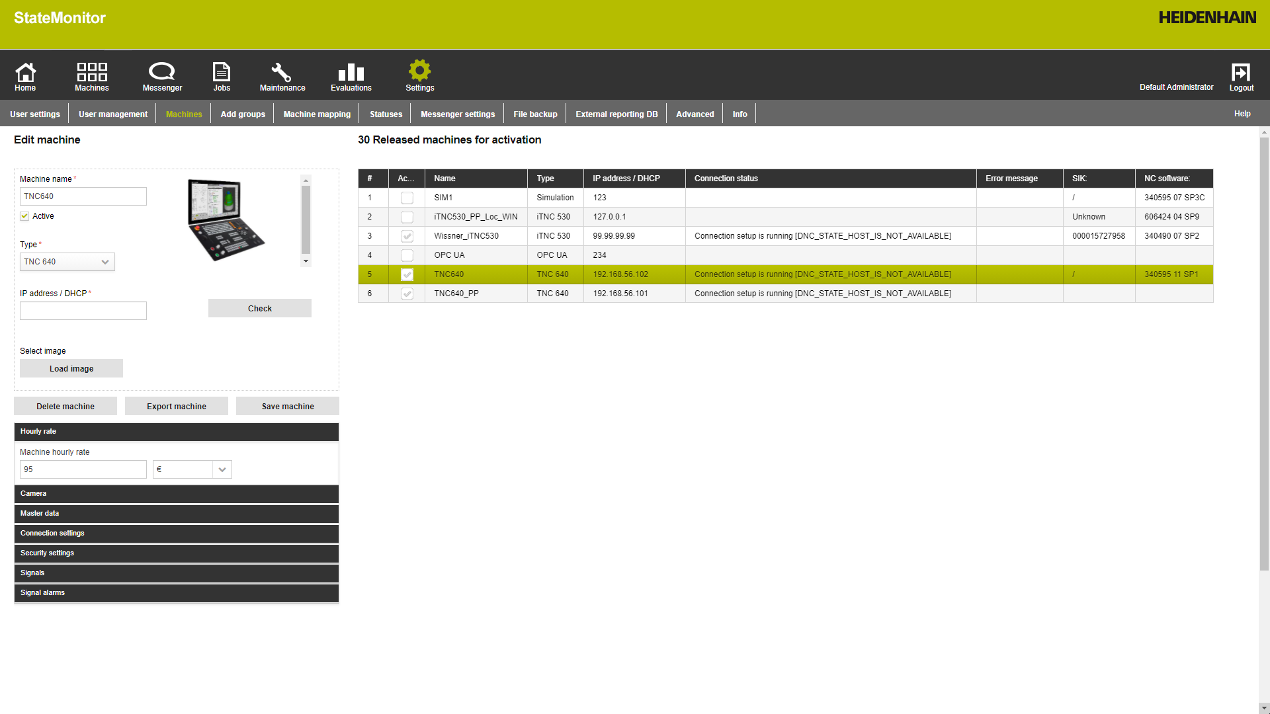Screen dimensions: 1270x714
Task: Open the Info tab
Action: pos(740,114)
